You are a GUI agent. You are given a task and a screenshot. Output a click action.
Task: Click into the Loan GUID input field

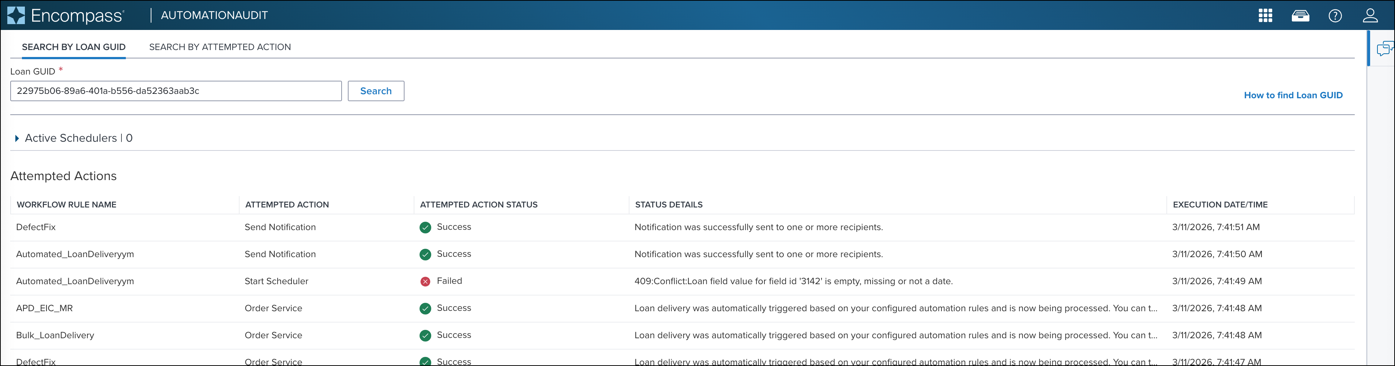(x=176, y=91)
